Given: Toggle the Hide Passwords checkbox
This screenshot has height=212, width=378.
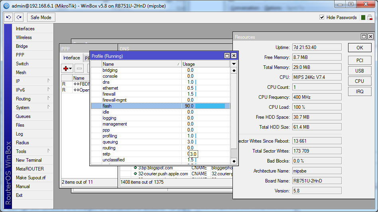Looking at the screenshot, I should pos(322,18).
